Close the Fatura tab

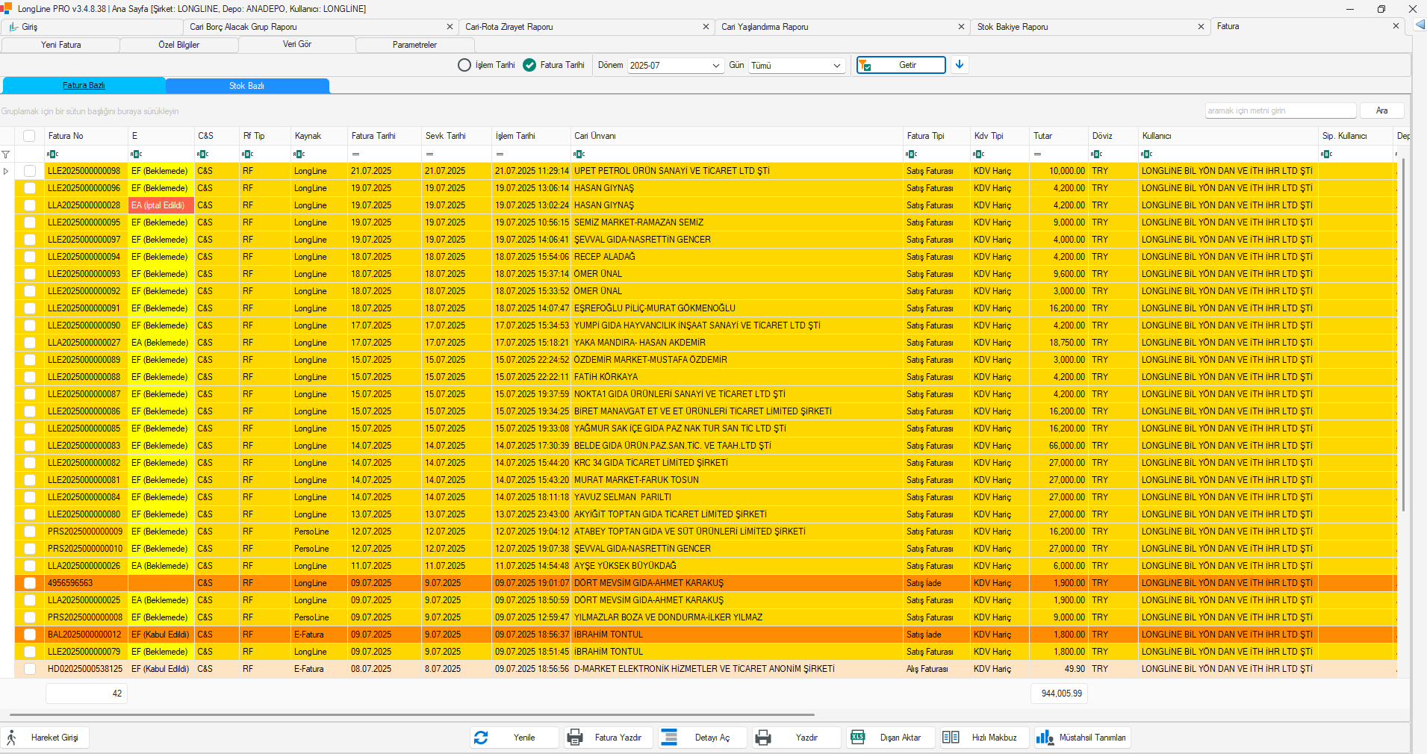point(1396,26)
